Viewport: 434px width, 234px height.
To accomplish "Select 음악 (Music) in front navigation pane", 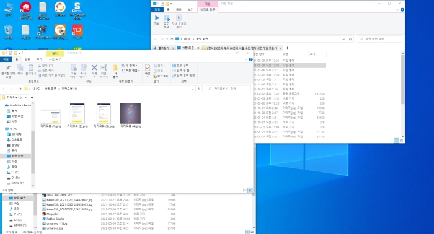I will [12, 167].
